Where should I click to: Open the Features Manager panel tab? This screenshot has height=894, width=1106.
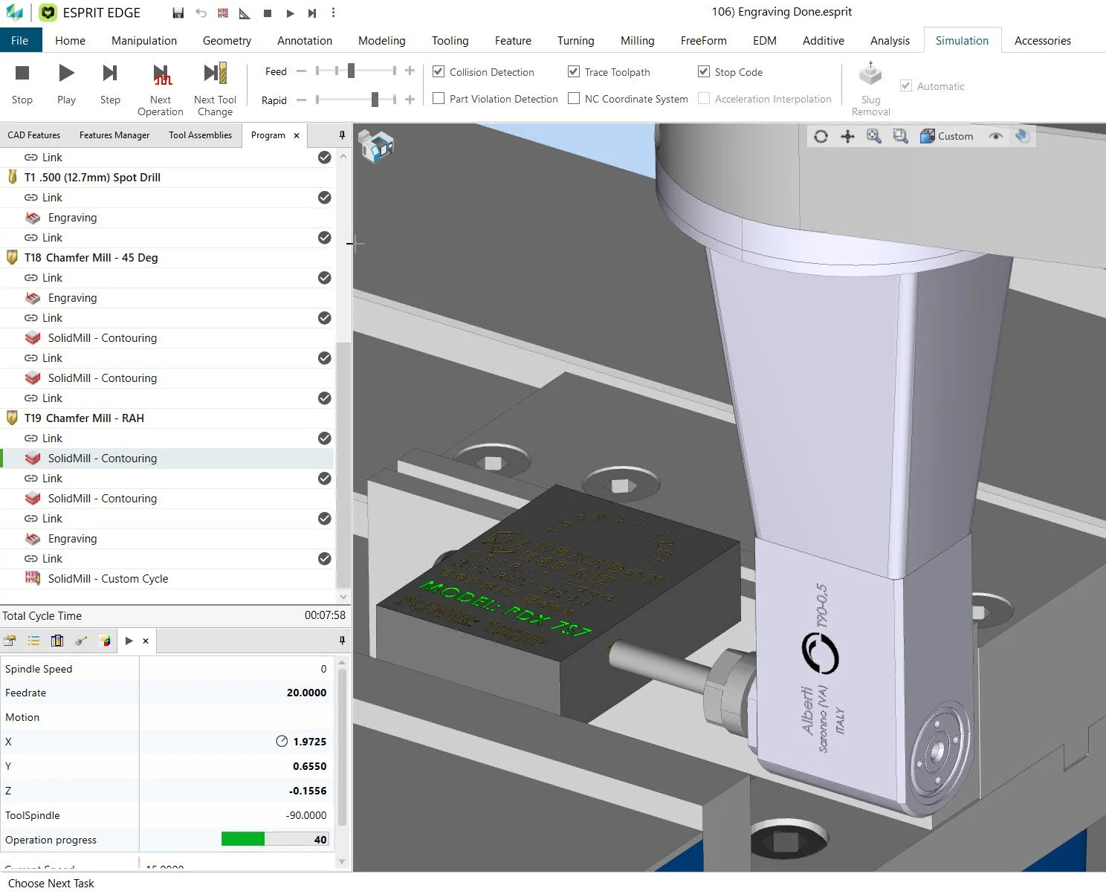(x=114, y=135)
